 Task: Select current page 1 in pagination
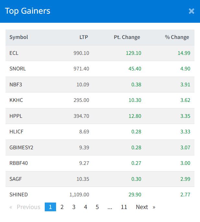pyautogui.click(x=50, y=207)
